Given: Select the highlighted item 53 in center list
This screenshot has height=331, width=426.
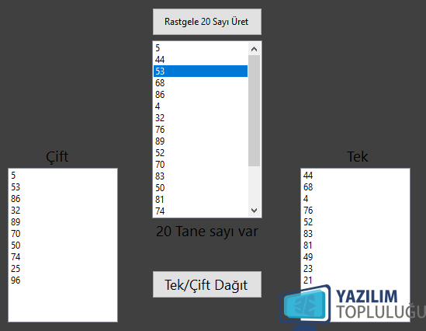Looking at the screenshot, I should point(200,71).
